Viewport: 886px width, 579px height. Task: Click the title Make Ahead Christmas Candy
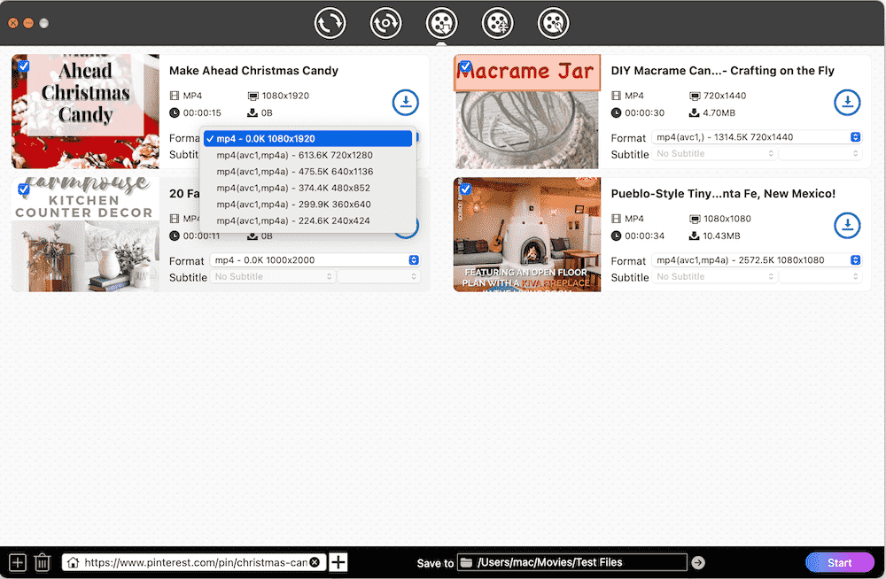(253, 71)
